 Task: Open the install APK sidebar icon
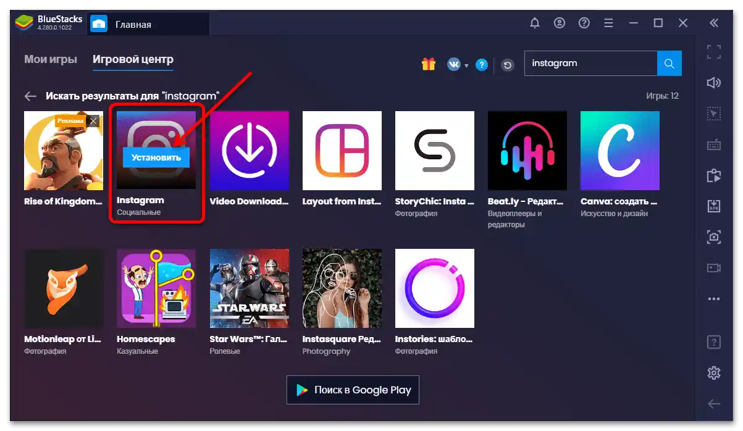(714, 206)
